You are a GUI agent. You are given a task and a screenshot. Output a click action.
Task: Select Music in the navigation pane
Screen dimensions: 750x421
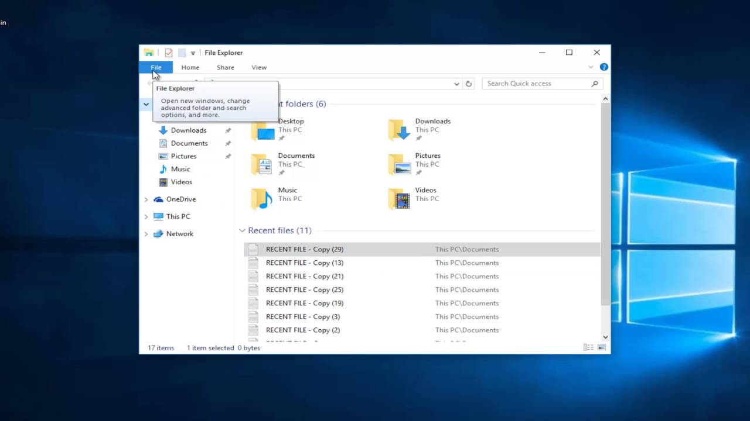(180, 169)
